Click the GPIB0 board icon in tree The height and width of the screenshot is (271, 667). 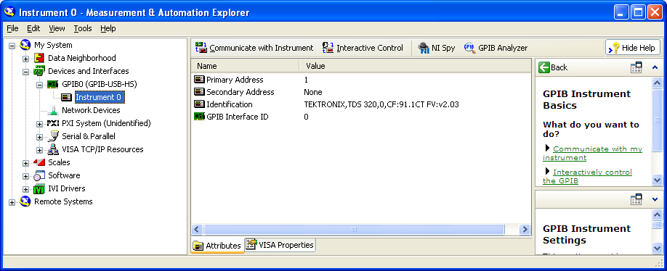[53, 84]
